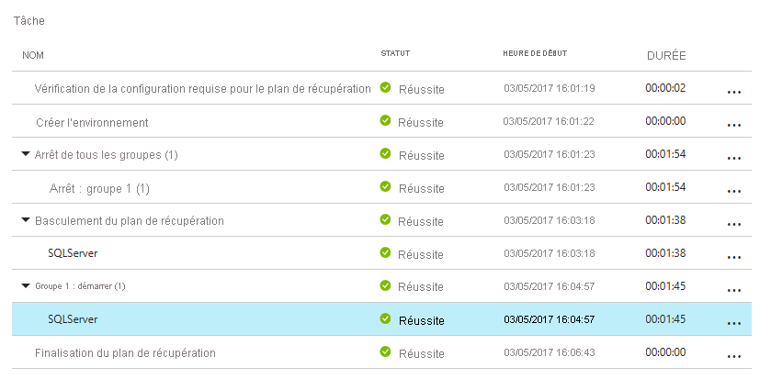Click success checkmark icon on Finalisation row
The image size is (771, 390).
pyautogui.click(x=386, y=351)
